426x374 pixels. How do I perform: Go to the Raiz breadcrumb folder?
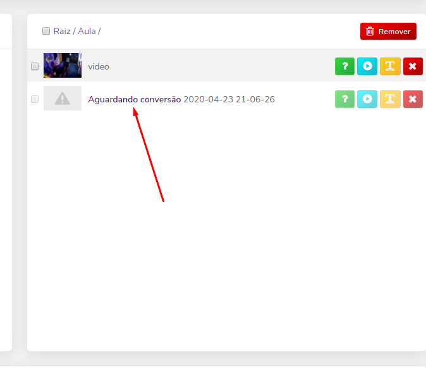(62, 31)
